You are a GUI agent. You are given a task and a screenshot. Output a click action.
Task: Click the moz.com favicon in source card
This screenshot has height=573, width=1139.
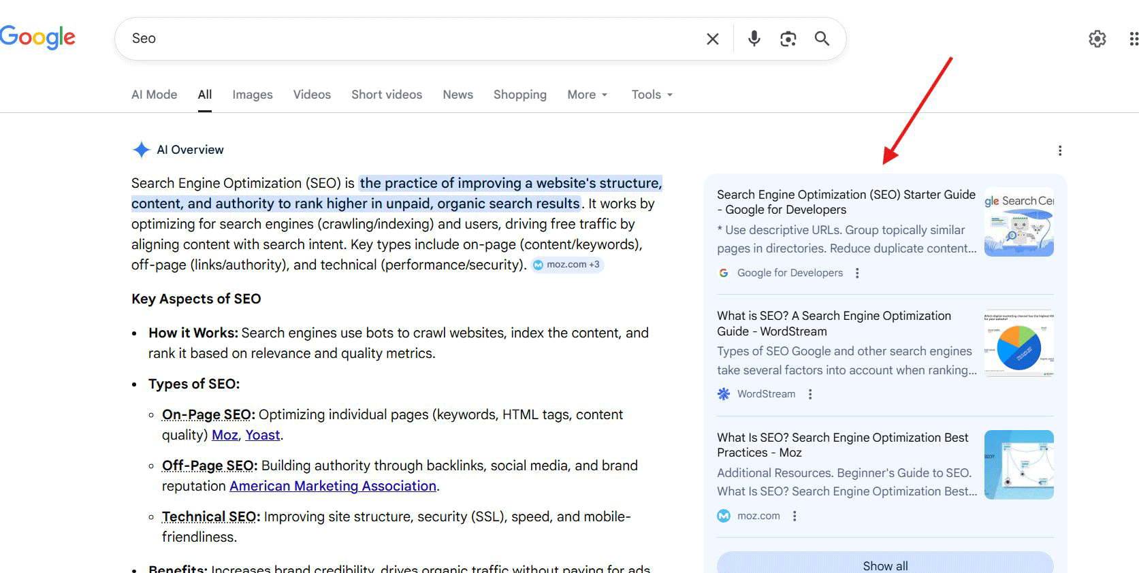pos(724,516)
